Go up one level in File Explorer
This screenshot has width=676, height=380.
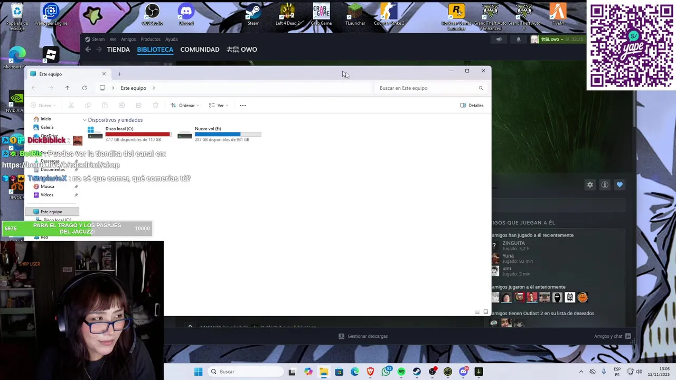click(67, 88)
